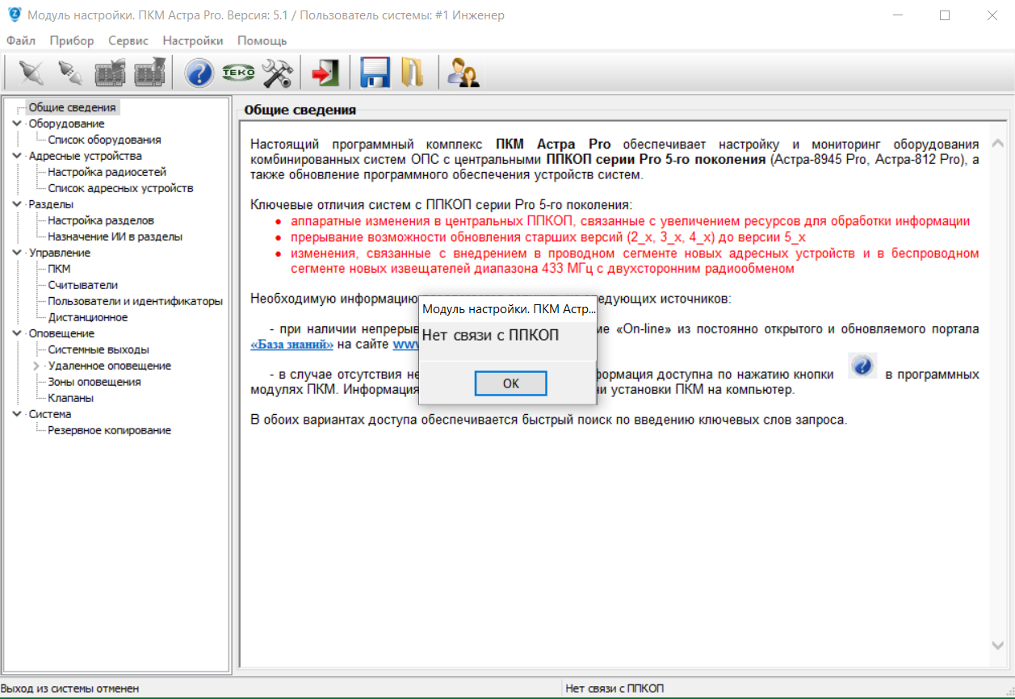Click the scrollbar down arrow in content panel
The width and height of the screenshot is (1015, 699).
(x=998, y=645)
